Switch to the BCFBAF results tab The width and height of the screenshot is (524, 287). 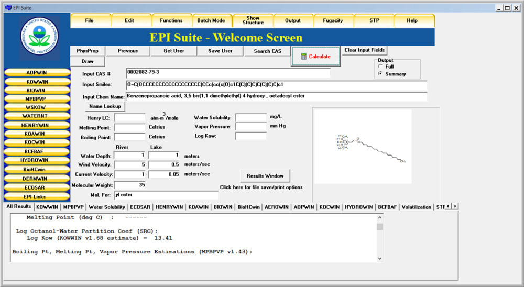point(388,207)
